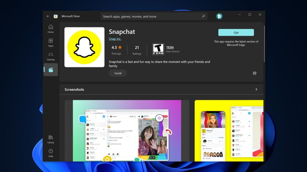Select the Entertainment section
307x172 pixels.
coord(50,69)
